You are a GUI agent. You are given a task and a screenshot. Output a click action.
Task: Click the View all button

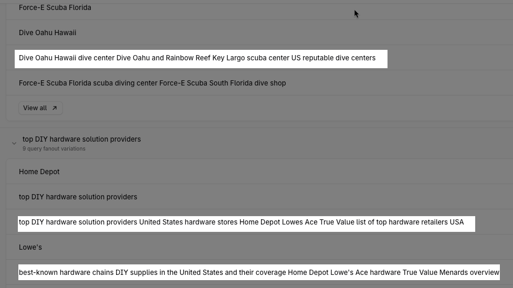(40, 108)
